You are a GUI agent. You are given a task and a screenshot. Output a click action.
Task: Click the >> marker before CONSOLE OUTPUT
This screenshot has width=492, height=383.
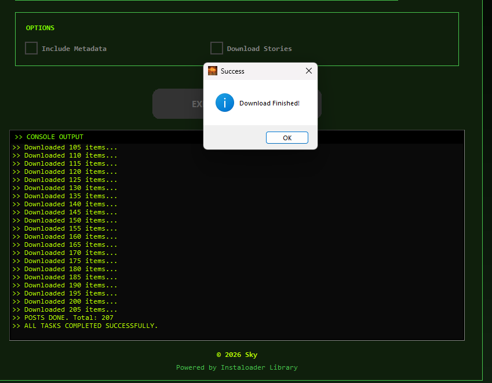coord(18,137)
